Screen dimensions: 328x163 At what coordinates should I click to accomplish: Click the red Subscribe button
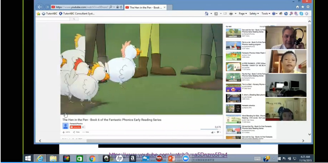pyautogui.click(x=75, y=127)
